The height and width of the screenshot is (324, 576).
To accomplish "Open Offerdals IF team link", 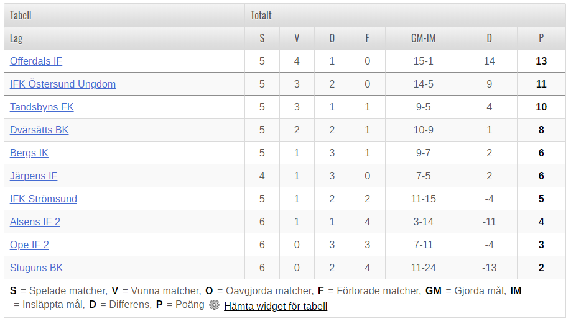I will pyautogui.click(x=36, y=61).
